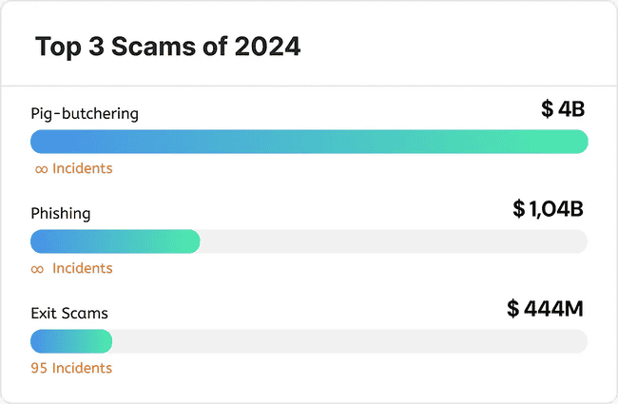Viewport: 618px width, 404px height.
Task: Click the infinity icon under Phishing
Action: click(38, 269)
